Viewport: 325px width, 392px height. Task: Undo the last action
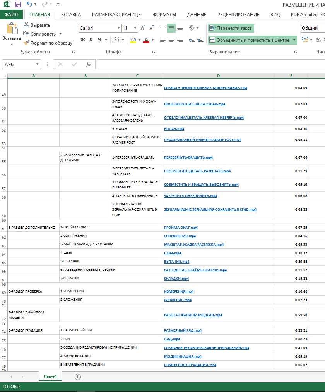[x=29, y=4]
